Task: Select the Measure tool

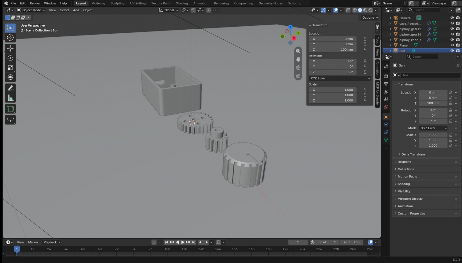Action: [10, 98]
